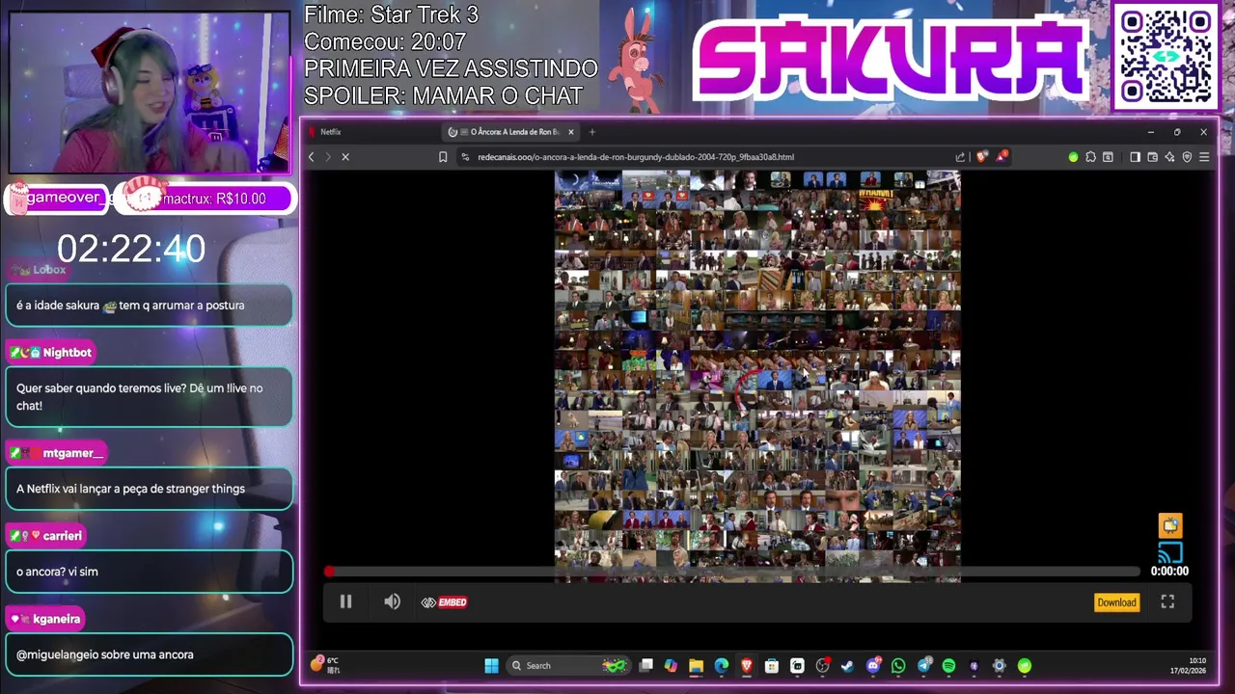The height and width of the screenshot is (694, 1235).
Task: Restore down the Brave window
Action: tap(1177, 132)
